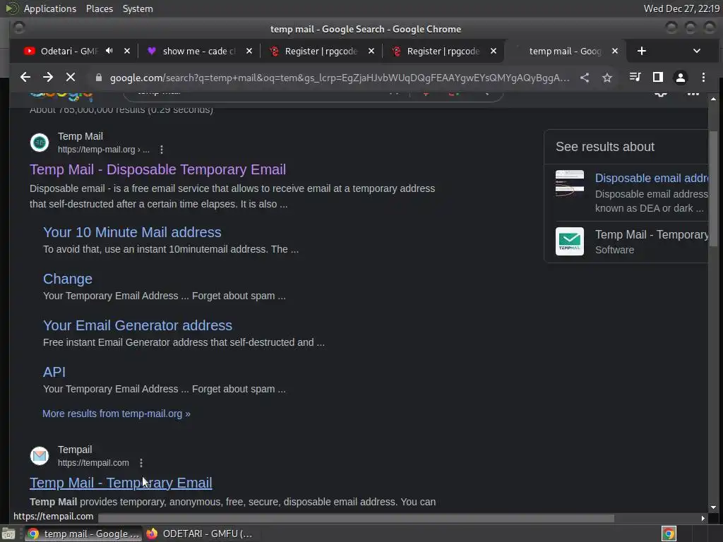Go back to the previous page
Screen dimensions: 723x542
pyautogui.click(x=25, y=78)
